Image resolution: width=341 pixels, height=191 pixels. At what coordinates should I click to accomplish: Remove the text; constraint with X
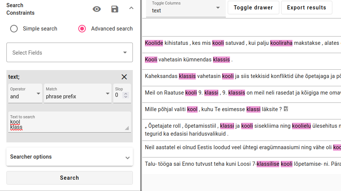[124, 77]
